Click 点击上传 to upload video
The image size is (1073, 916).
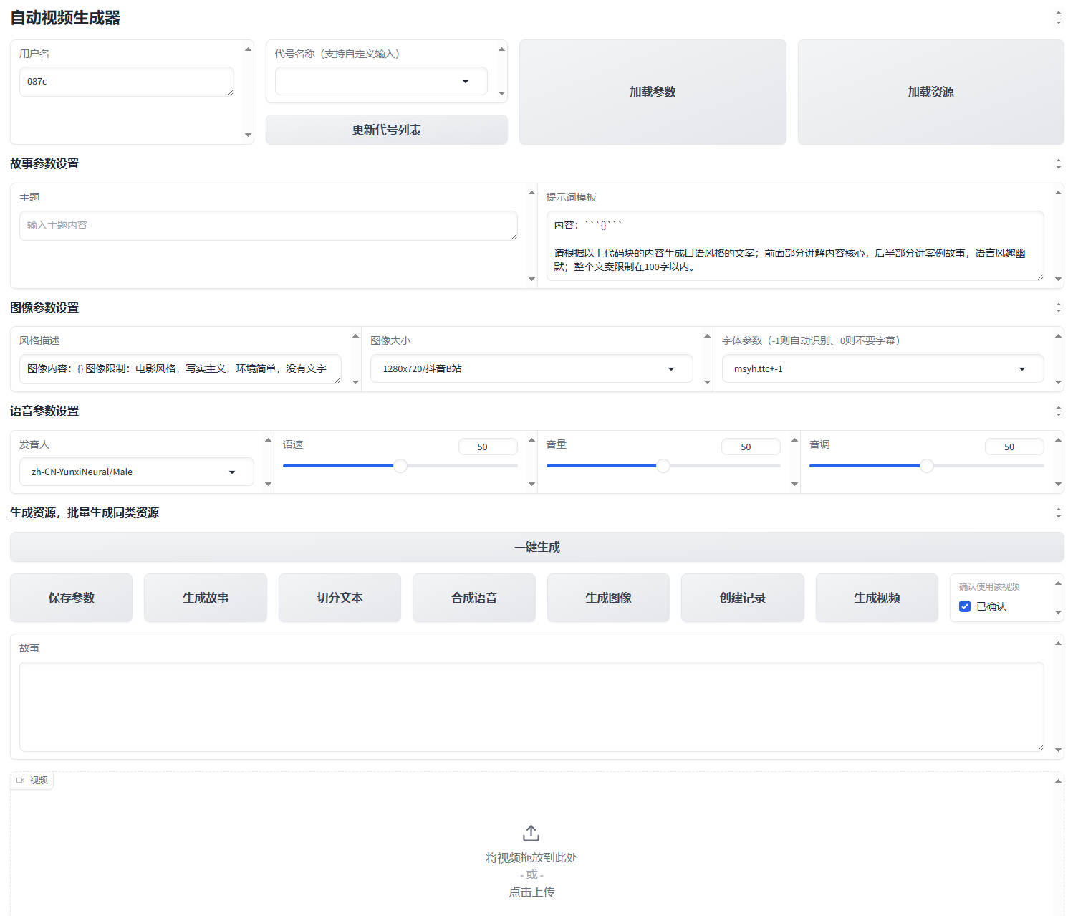[x=531, y=892]
